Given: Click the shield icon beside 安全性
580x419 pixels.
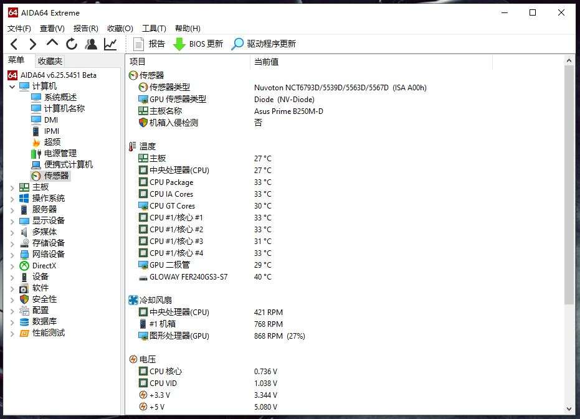Looking at the screenshot, I should pyautogui.click(x=24, y=299).
